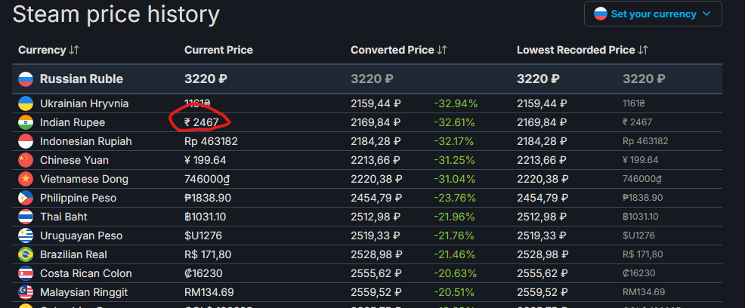Select the Ukrainian Hryvnia currency name
Image resolution: width=745 pixels, height=308 pixels.
pyautogui.click(x=85, y=103)
